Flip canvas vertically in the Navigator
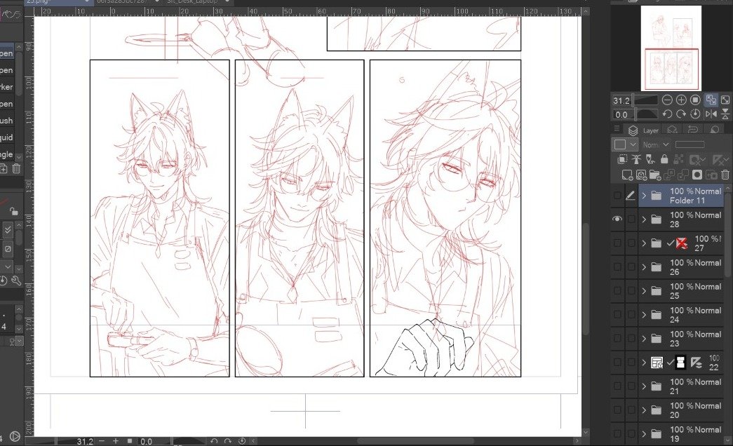Image resolution: width=733 pixels, height=446 pixels. click(x=725, y=114)
